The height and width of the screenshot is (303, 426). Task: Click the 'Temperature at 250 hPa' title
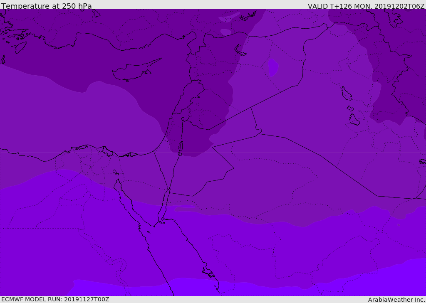click(47, 6)
